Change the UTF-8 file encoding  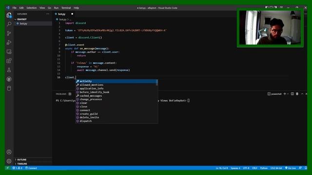(246, 168)
